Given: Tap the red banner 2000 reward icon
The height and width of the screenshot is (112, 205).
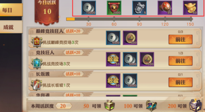Looking at the screenshot, I should (x=114, y=8).
